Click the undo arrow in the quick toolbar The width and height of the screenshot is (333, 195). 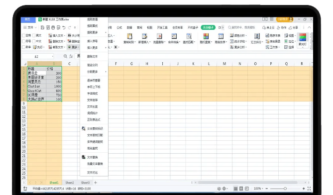click(64, 27)
